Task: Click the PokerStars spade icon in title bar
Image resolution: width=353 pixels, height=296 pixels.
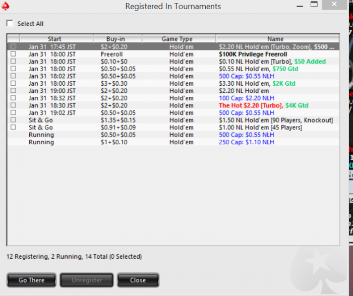Action: point(6,6)
